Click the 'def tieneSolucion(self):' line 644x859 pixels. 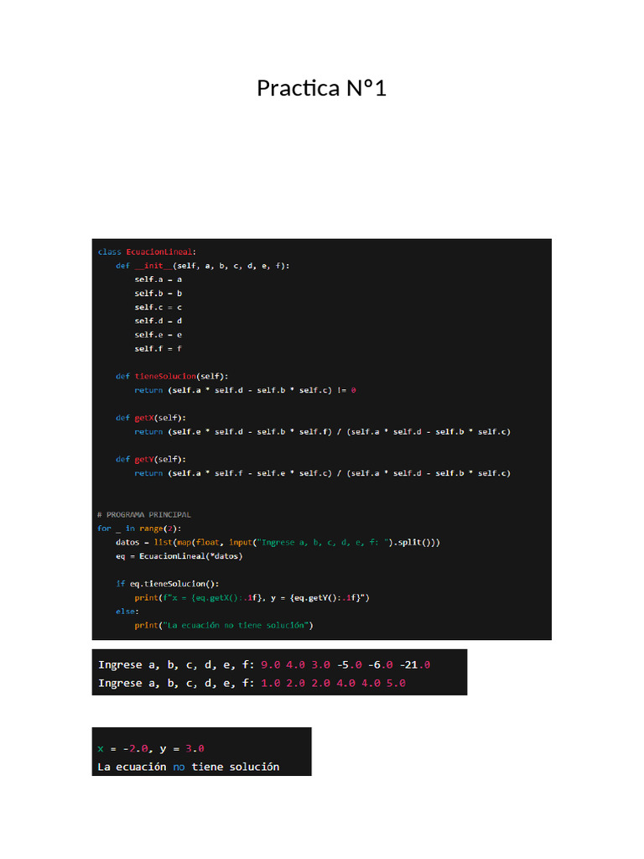pyautogui.click(x=172, y=377)
